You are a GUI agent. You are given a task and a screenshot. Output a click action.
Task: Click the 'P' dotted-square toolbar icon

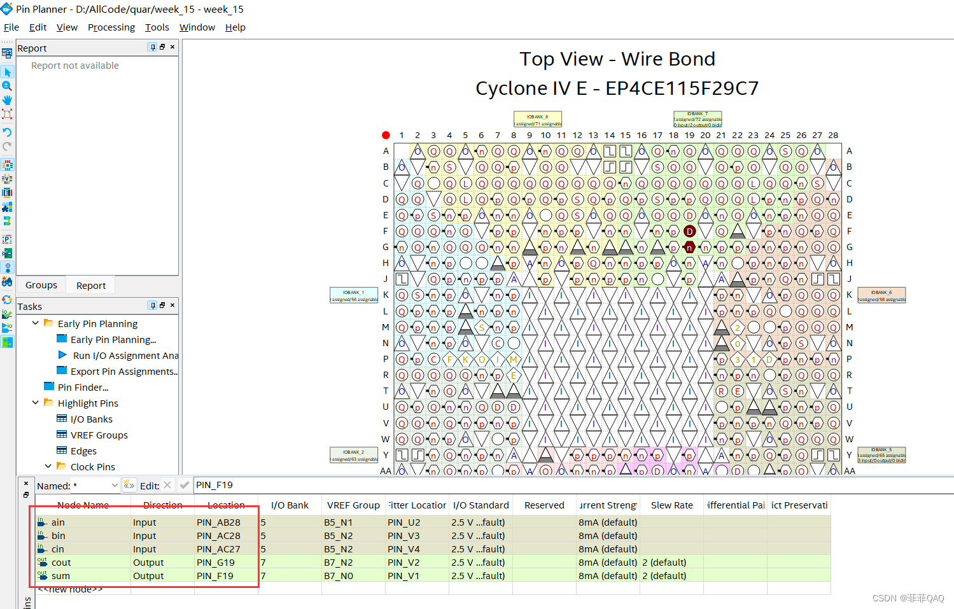pos(7,239)
